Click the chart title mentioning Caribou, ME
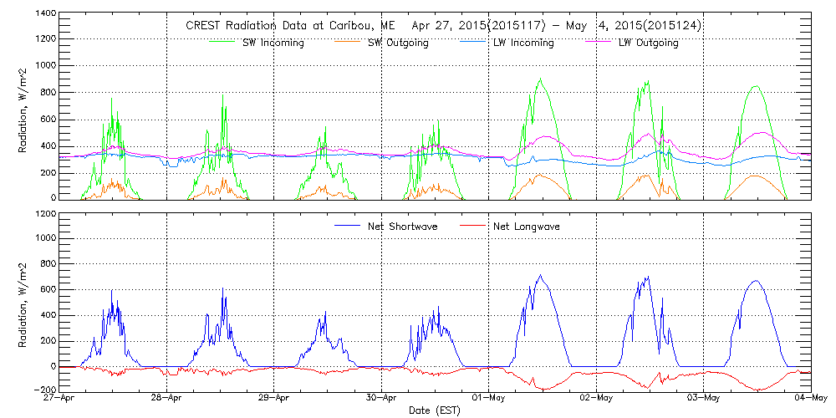Viewport: 836px width, 418px height. (x=443, y=26)
